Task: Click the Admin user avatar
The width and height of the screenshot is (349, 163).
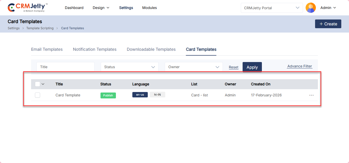Action: coord(310,8)
